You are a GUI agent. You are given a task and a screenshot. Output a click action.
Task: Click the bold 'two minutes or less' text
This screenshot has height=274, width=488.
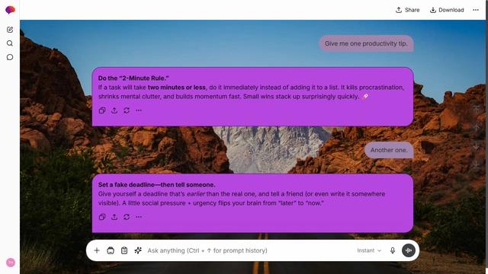pos(176,88)
